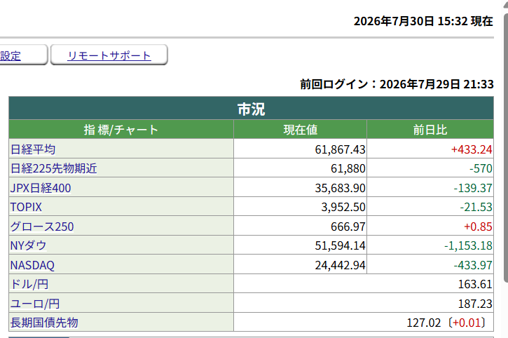Click the vertical page scrollbar
Image resolution: width=508 pixels, height=338 pixels.
click(505, 147)
